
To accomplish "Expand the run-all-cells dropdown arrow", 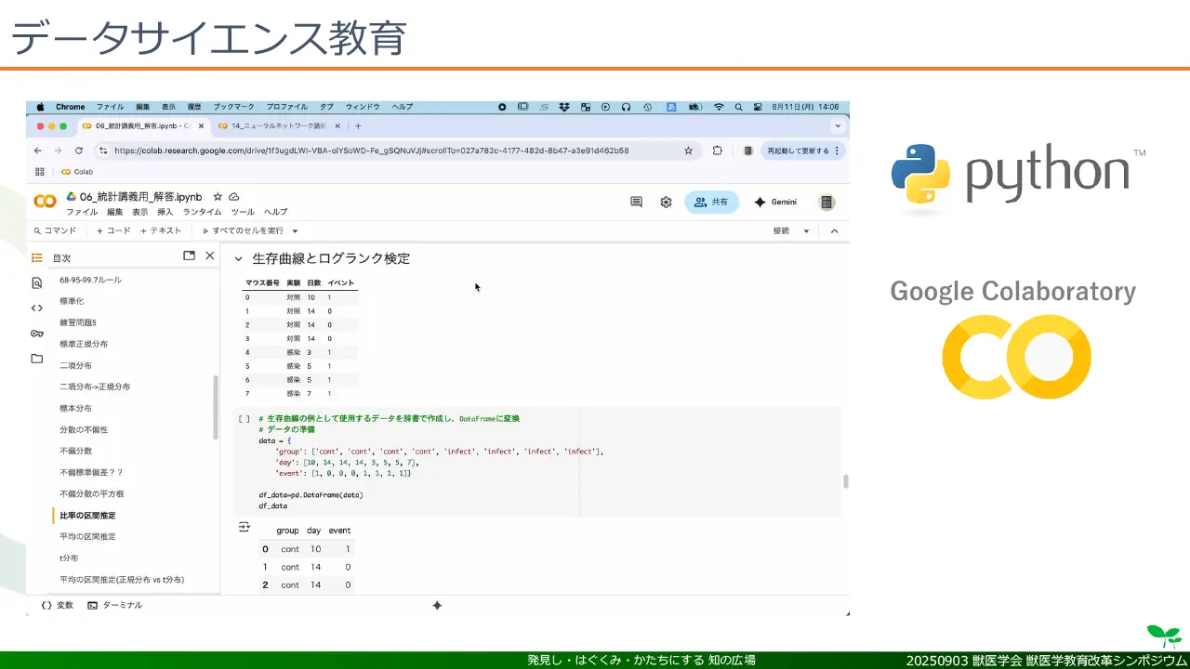I will 295,231.
